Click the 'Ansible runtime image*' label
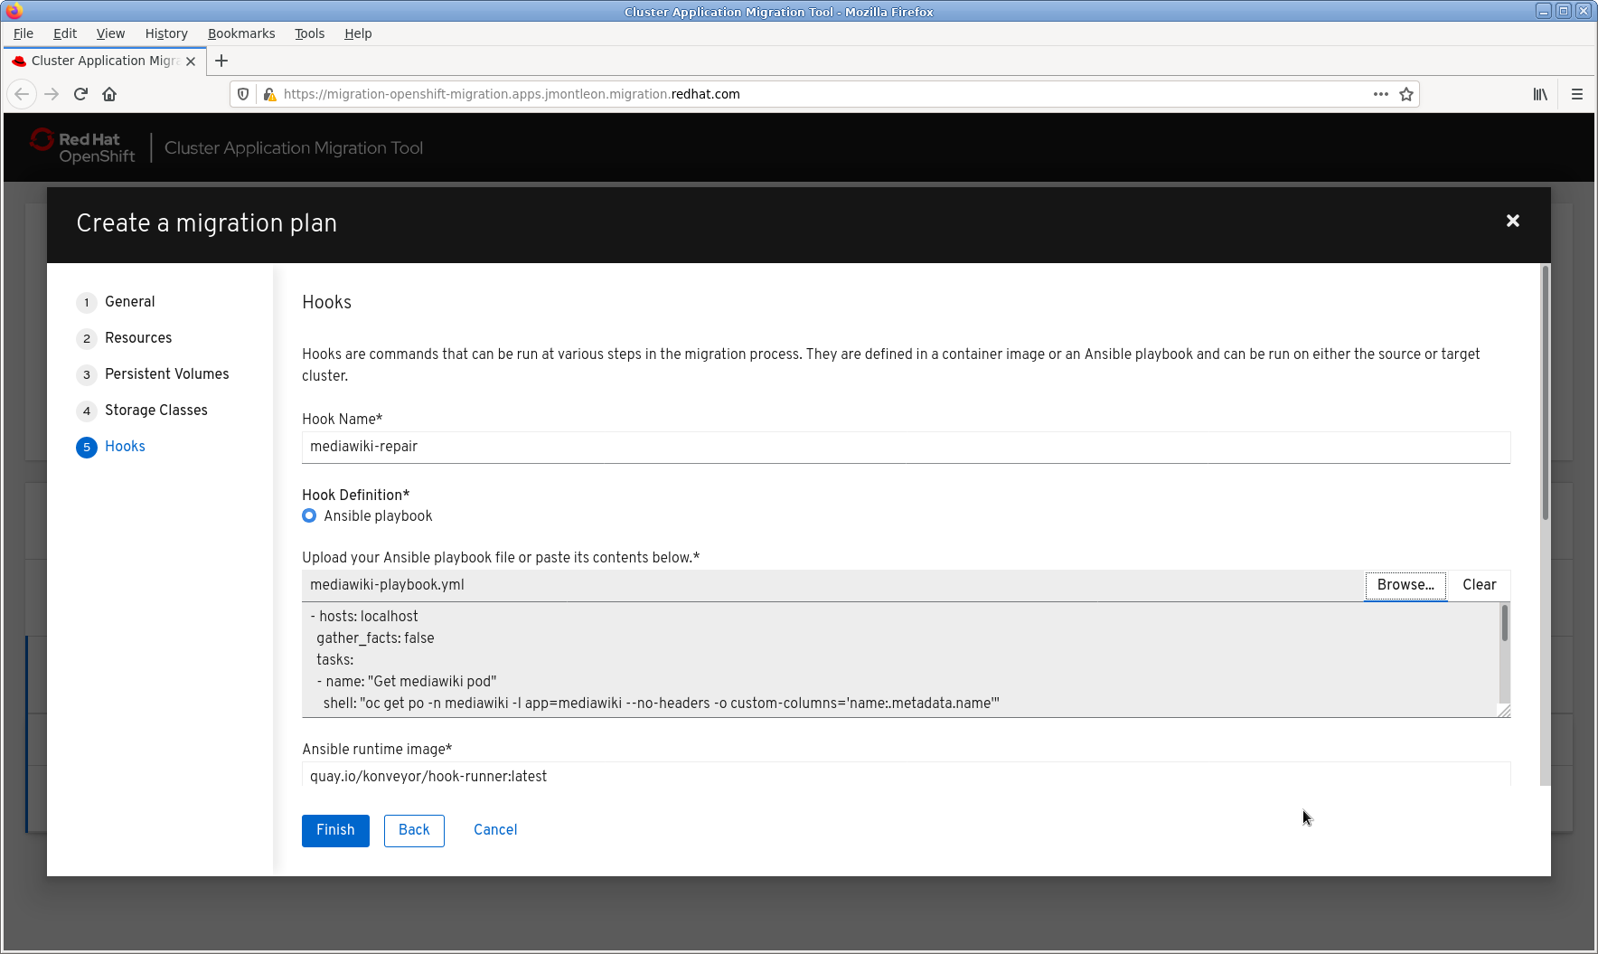1598x954 pixels. click(x=377, y=749)
